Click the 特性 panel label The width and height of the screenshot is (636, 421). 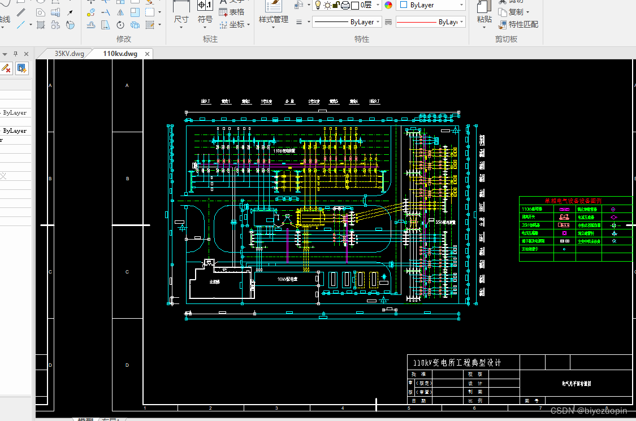click(362, 39)
